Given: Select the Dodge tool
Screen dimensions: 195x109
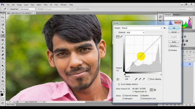Looking at the screenshot, I should coord(3,66).
